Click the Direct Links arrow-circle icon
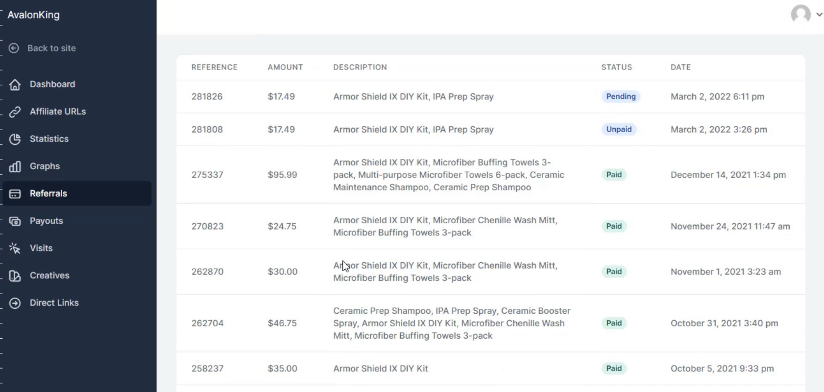 point(15,303)
